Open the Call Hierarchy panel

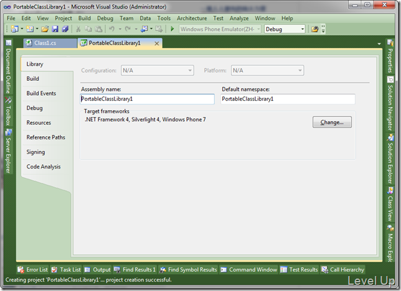(x=343, y=269)
